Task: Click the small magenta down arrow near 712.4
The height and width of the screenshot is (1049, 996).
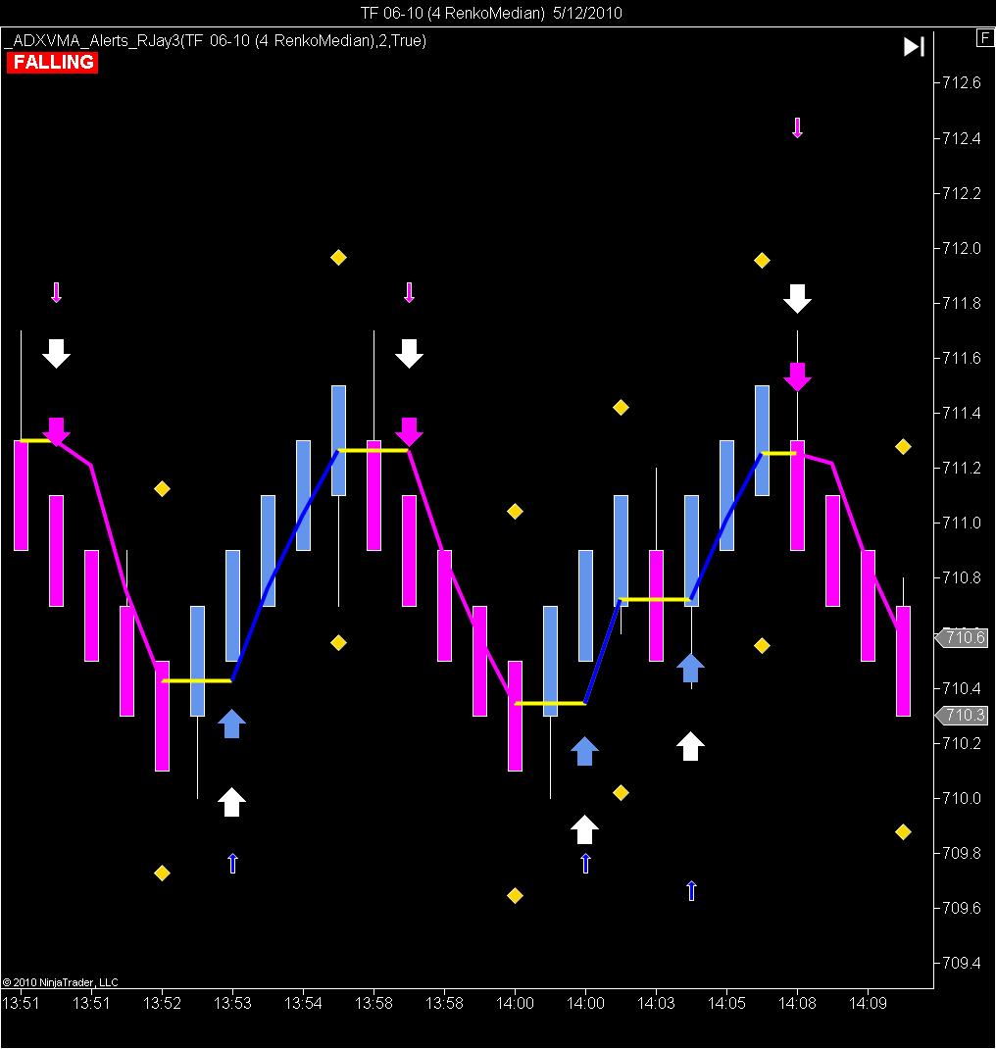Action: [x=797, y=127]
